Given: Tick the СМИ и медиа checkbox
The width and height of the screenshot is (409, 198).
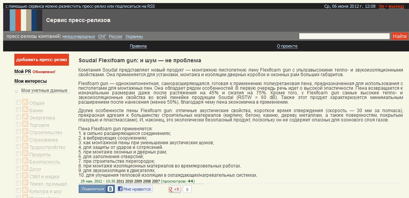Looking at the screenshot, I should [x=18, y=176].
